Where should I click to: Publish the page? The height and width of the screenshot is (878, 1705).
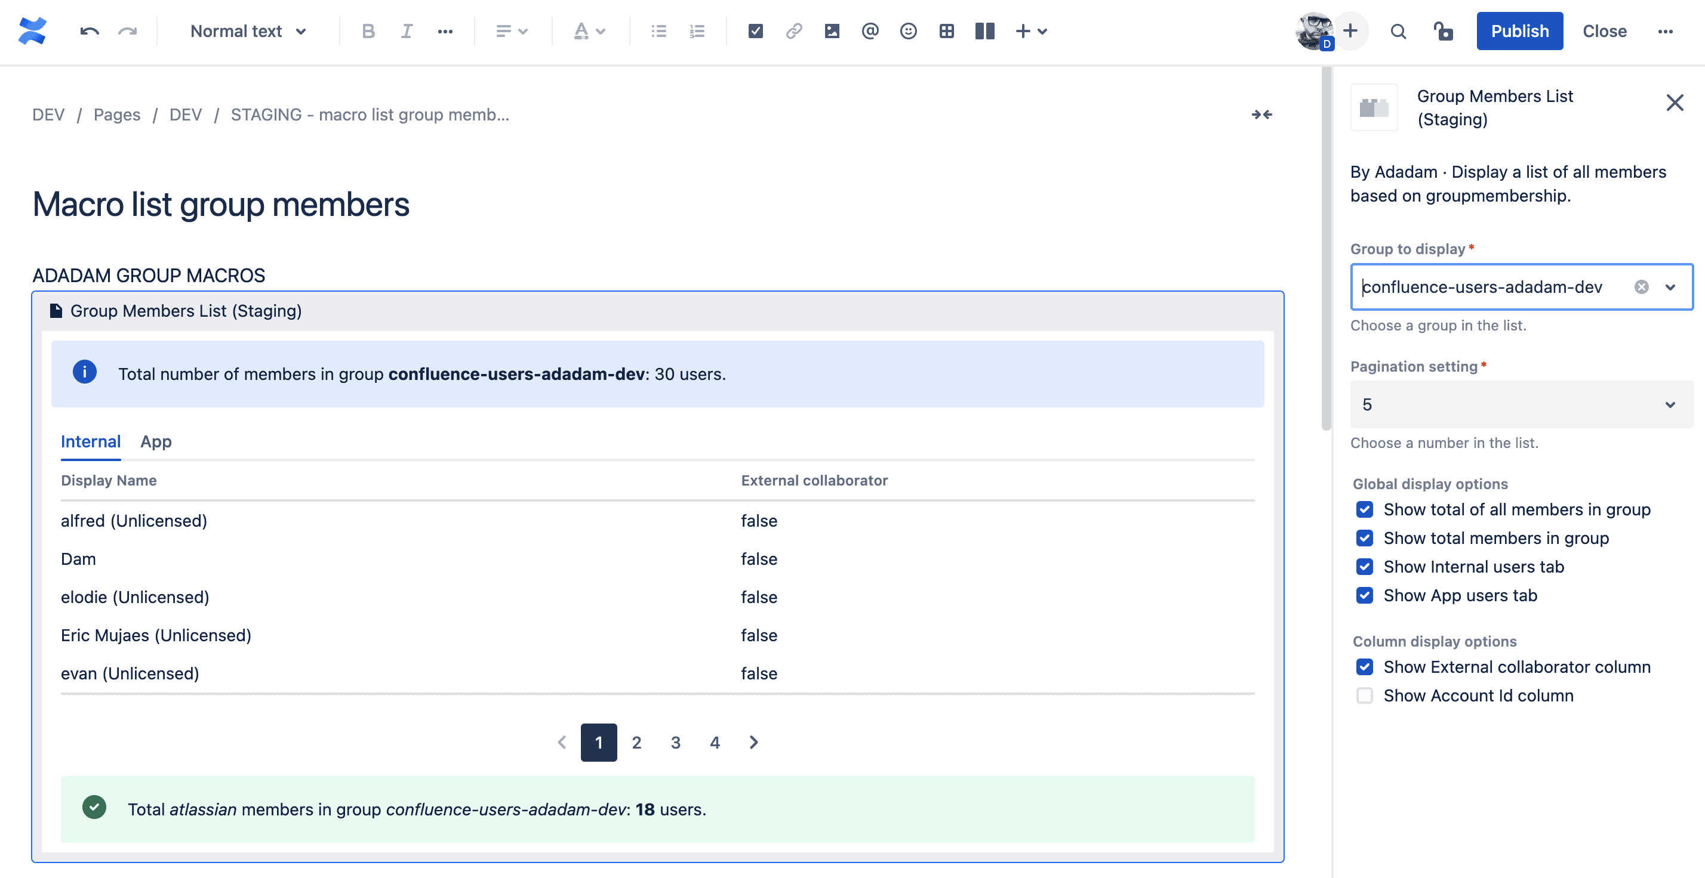1519,31
